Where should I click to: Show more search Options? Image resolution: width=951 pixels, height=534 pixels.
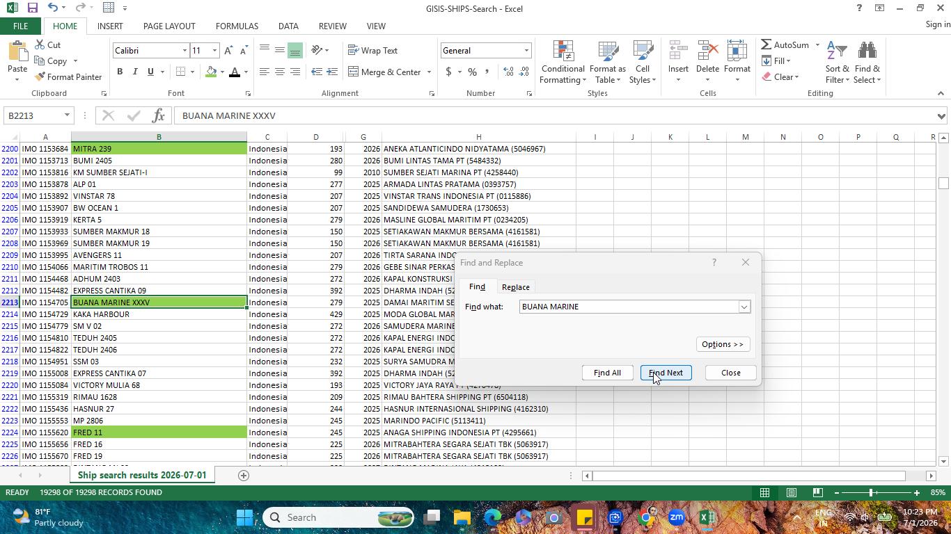722,344
